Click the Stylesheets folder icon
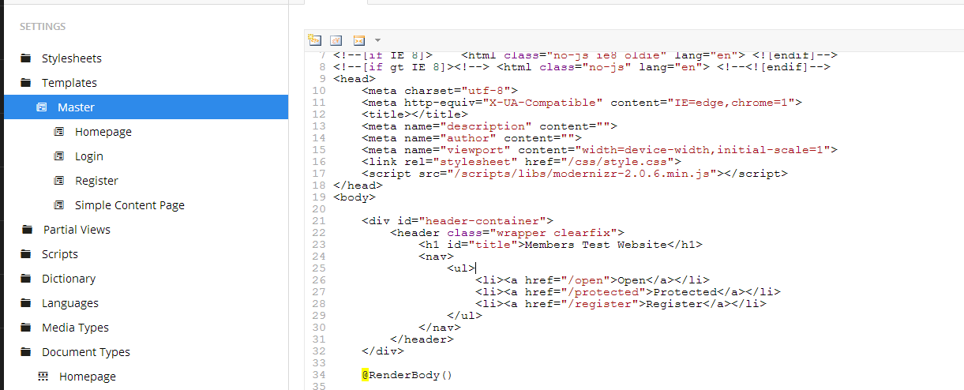The image size is (964, 390). [x=26, y=58]
